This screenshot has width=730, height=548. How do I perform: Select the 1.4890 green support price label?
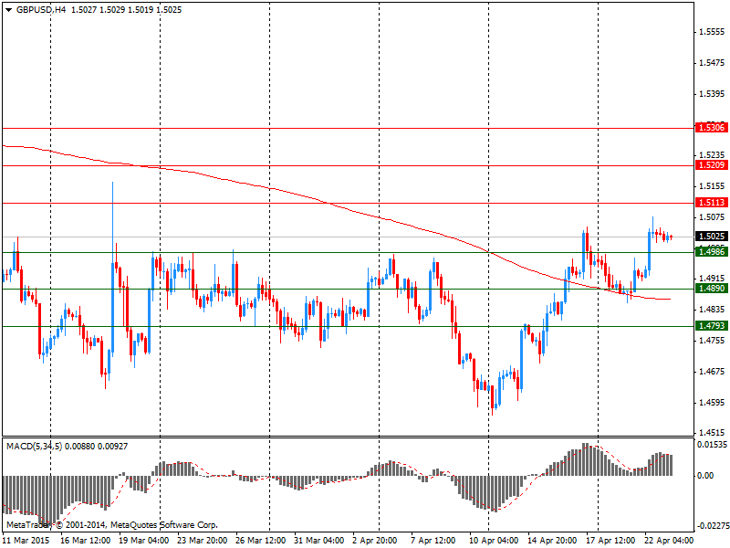click(712, 289)
